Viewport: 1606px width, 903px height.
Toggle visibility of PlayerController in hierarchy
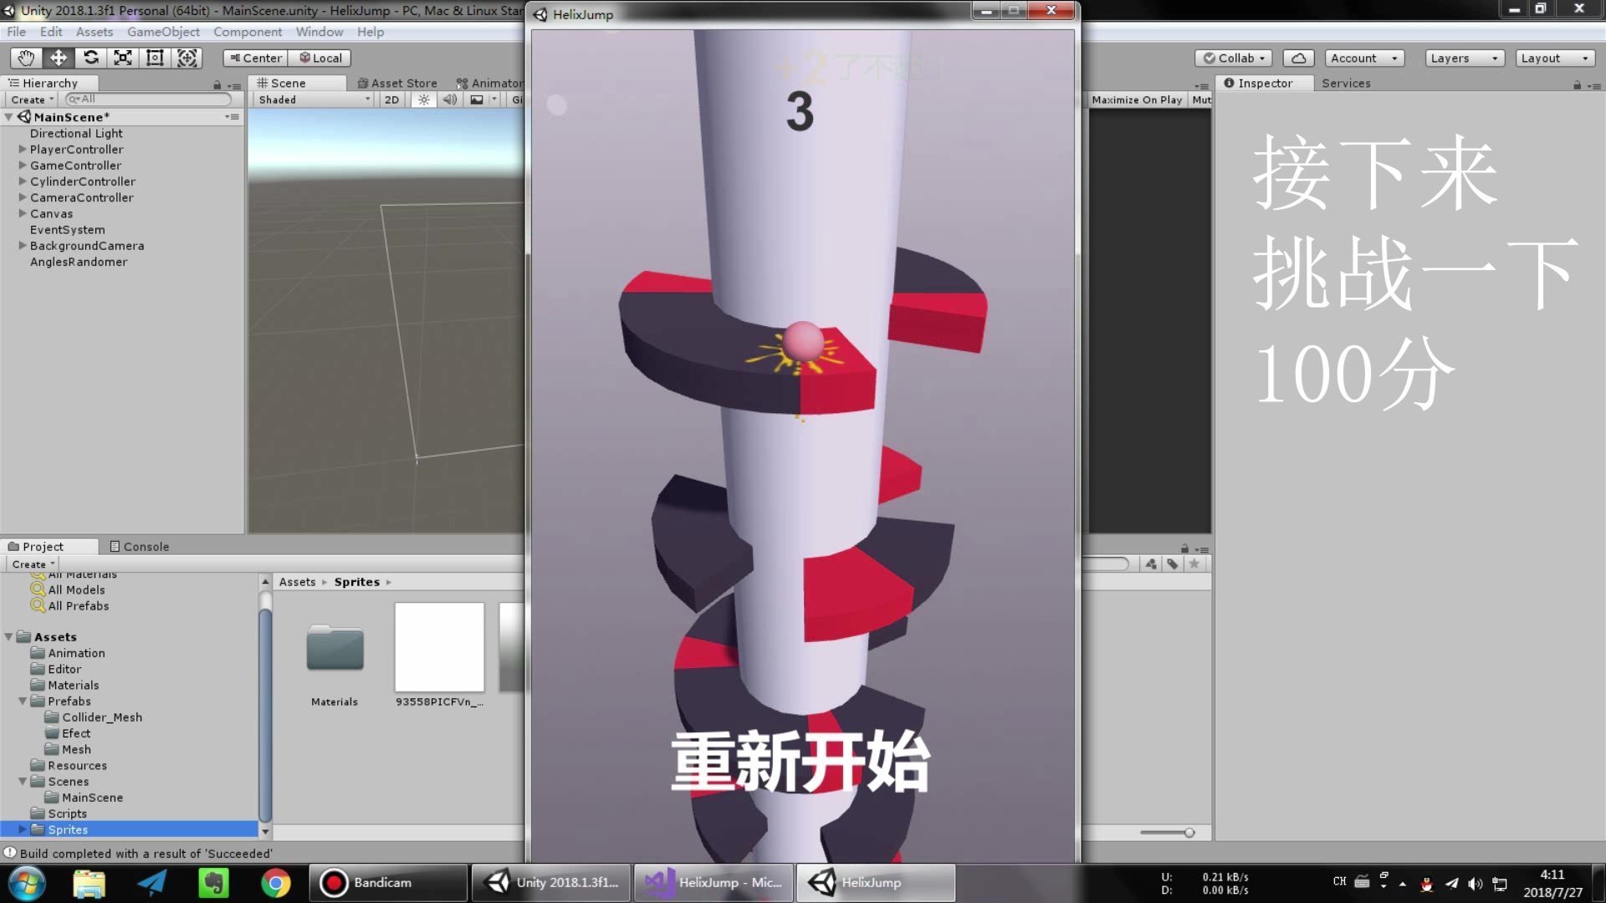23,149
